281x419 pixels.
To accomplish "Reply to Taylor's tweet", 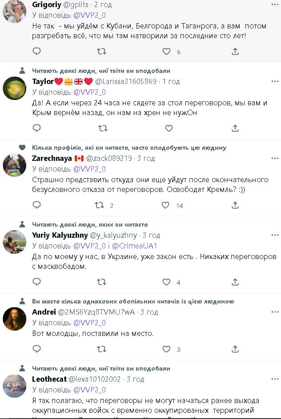I will pyautogui.click(x=37, y=128).
